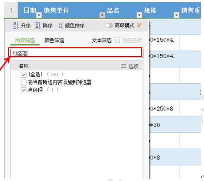Click the 清空条件 text button
This screenshot has height=181, width=204.
[x=133, y=40]
